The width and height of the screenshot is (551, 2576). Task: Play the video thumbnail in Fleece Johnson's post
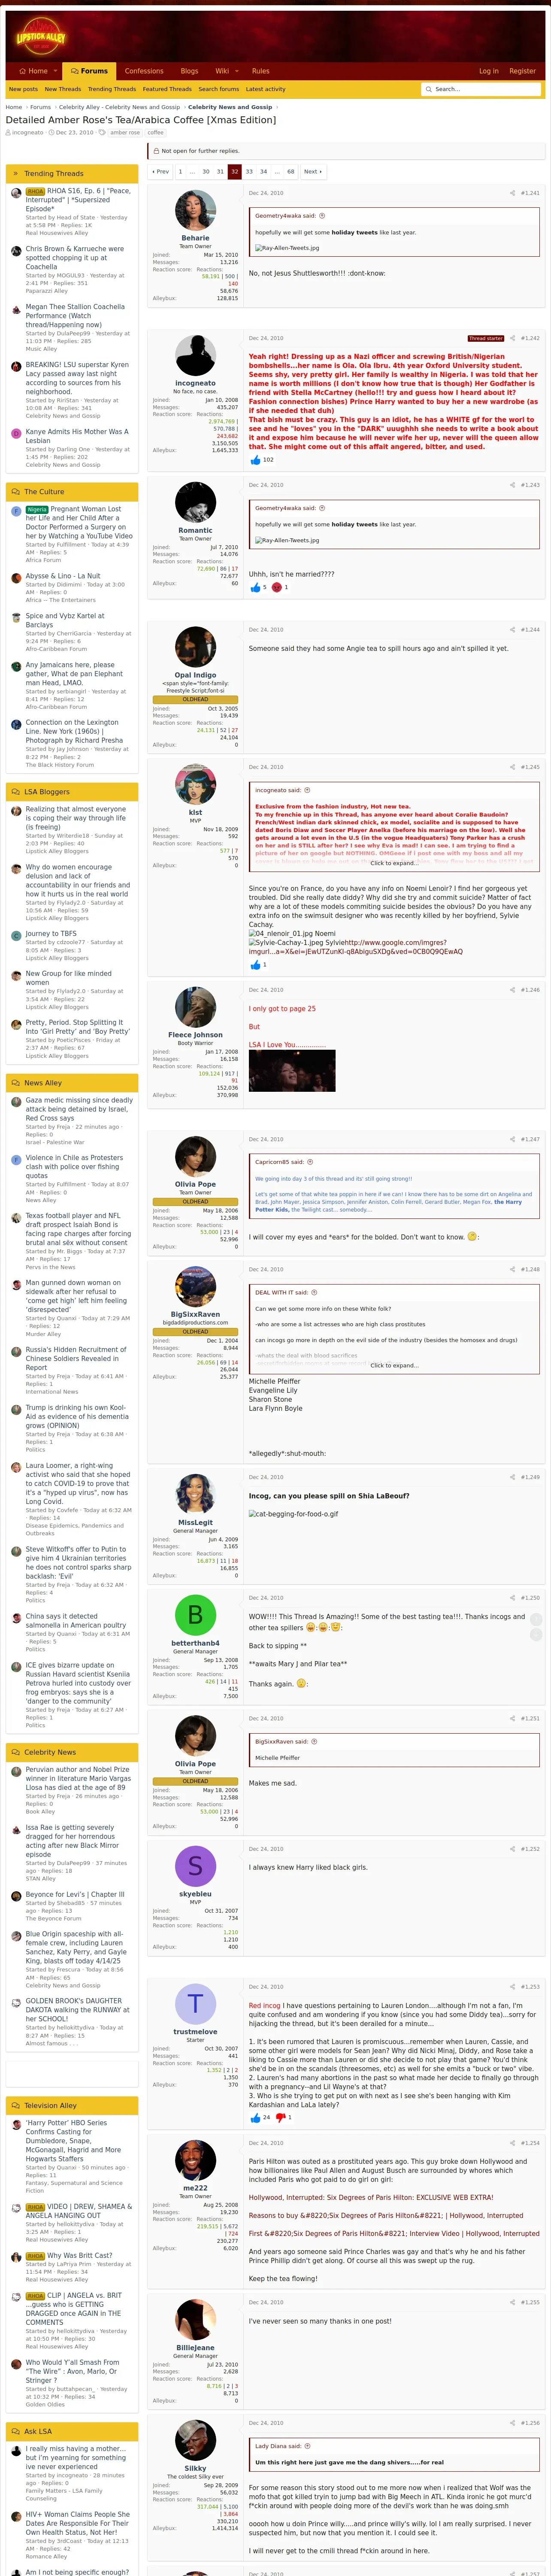point(292,1071)
